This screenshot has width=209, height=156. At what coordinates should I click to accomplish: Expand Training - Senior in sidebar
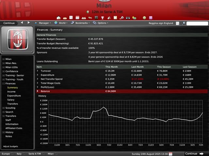[4, 75]
